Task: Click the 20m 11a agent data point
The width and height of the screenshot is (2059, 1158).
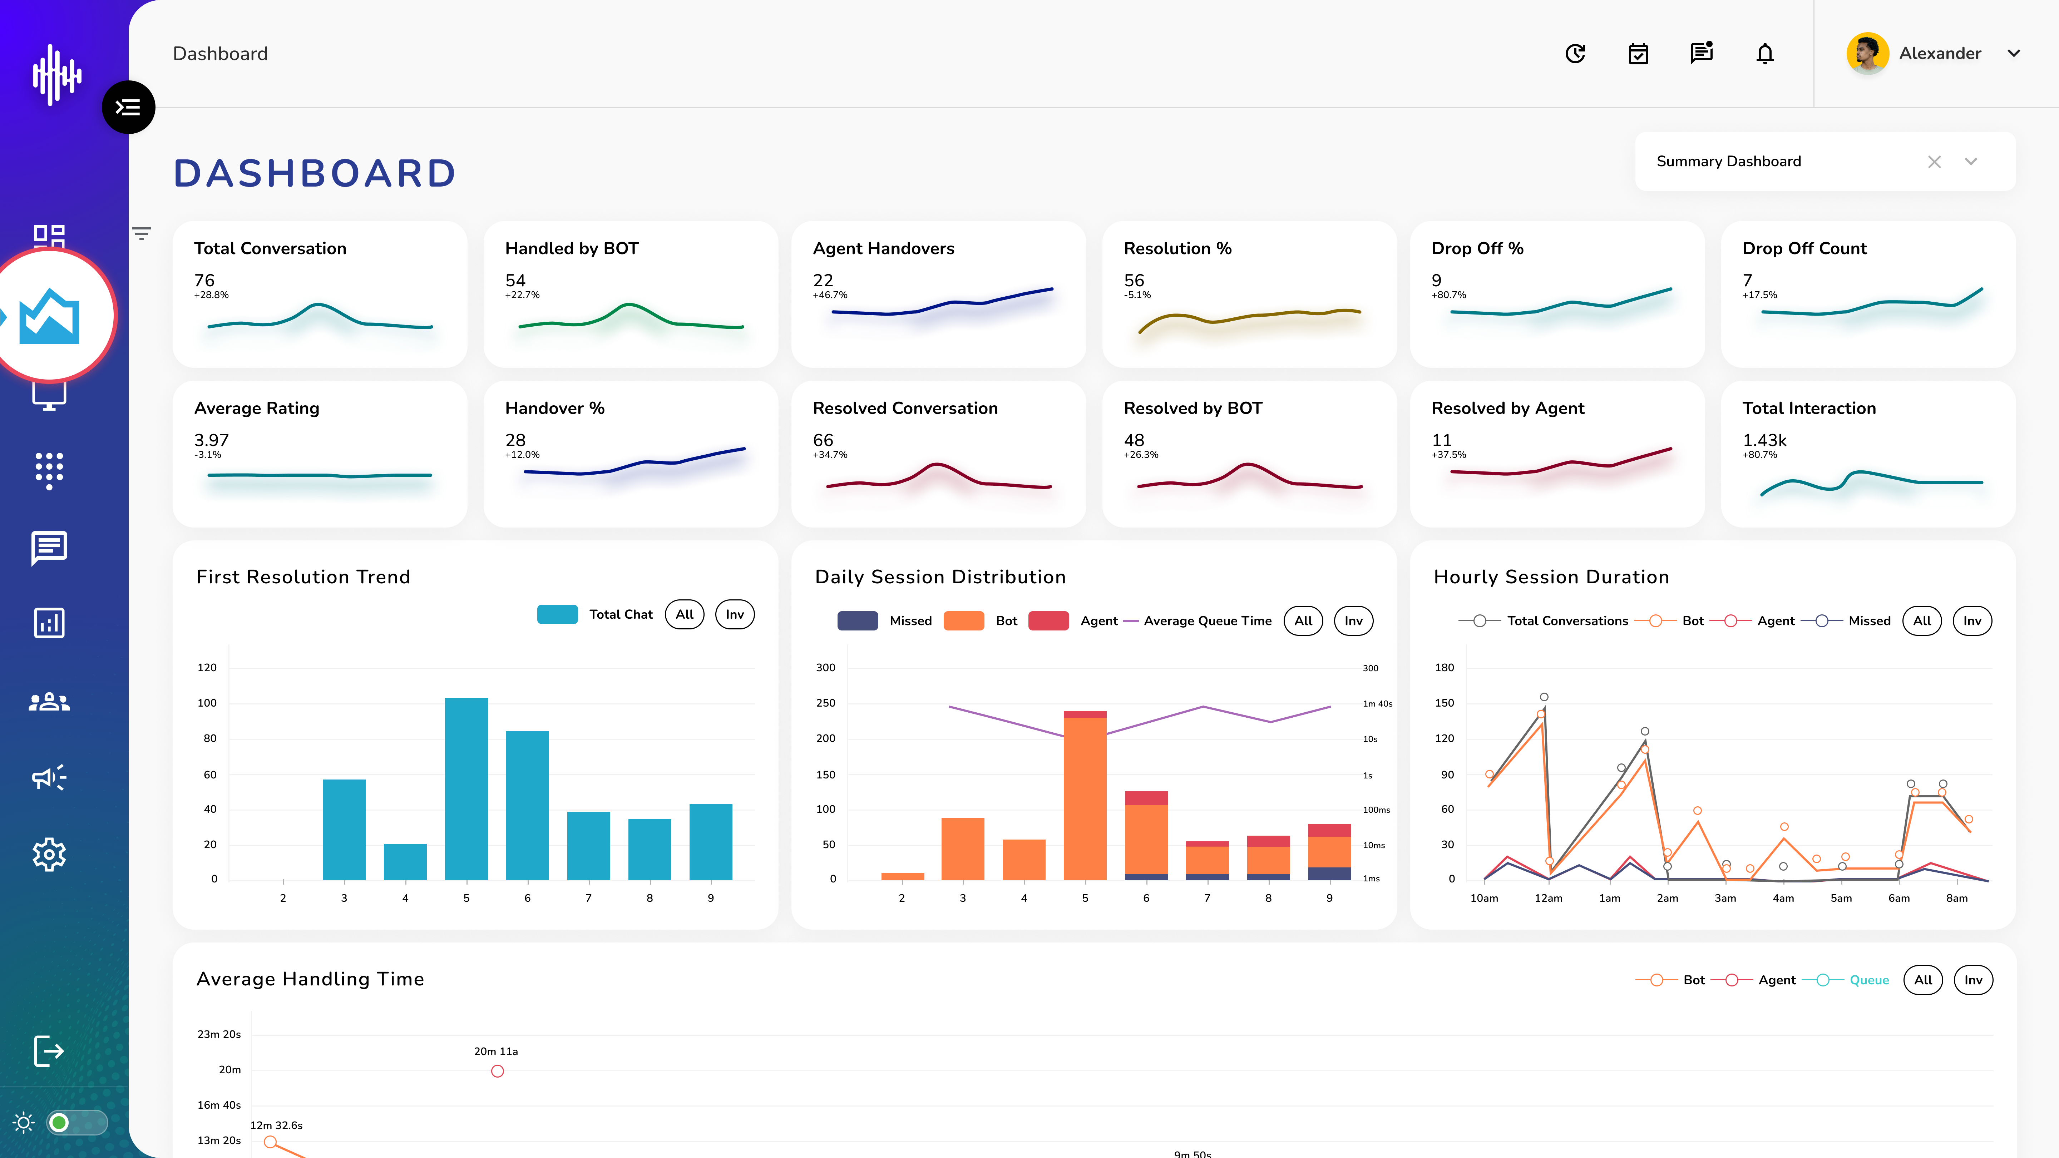Action: [497, 1071]
